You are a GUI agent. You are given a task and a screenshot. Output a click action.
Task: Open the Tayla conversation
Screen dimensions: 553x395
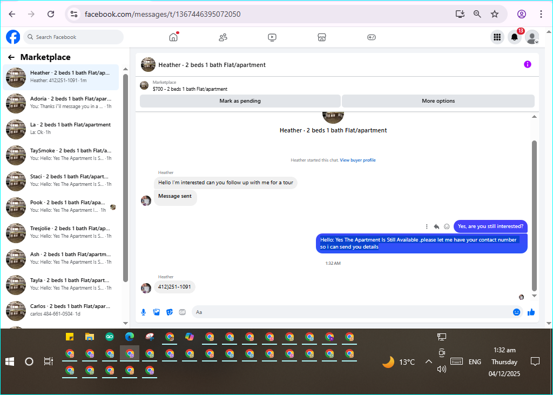(60, 285)
